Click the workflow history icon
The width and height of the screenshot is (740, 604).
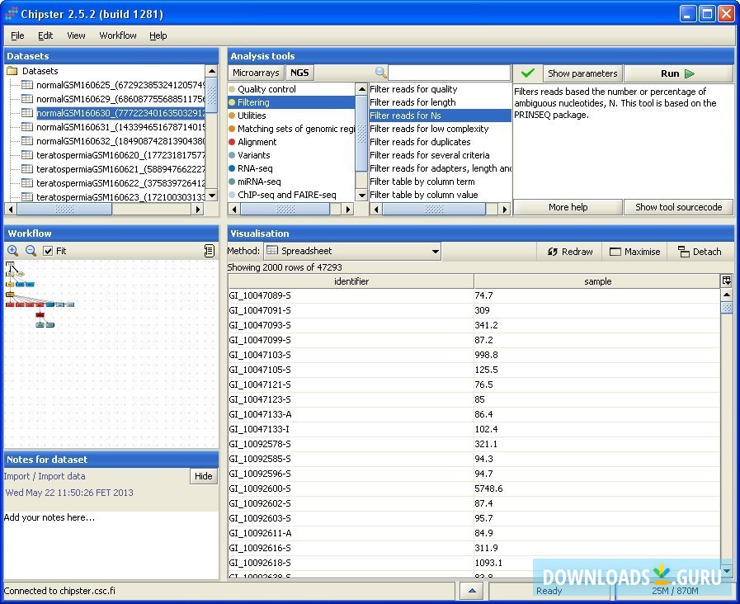(x=210, y=251)
